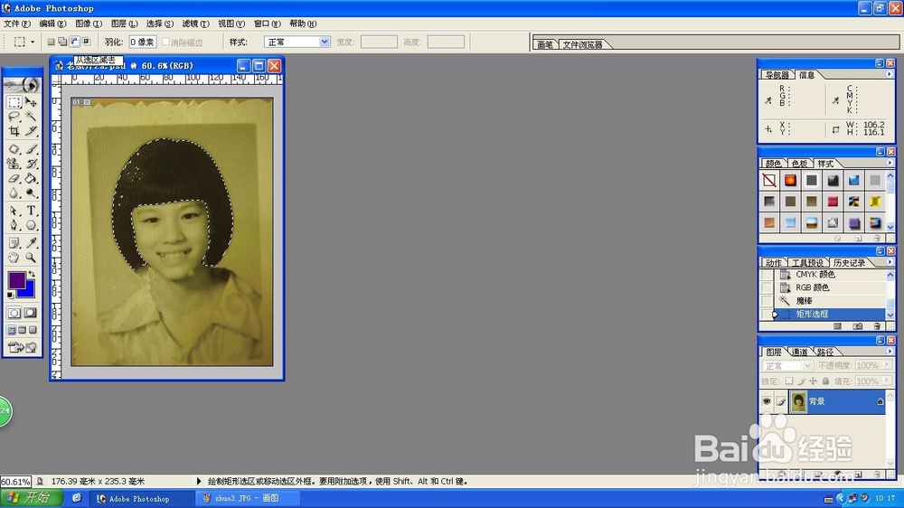Set history brush source for CMYK Color state
The width and height of the screenshot is (904, 508).
coord(767,275)
